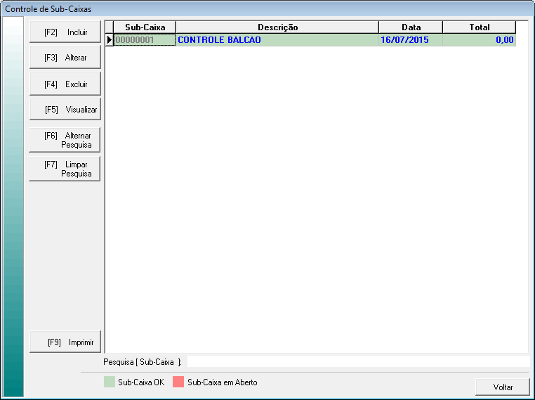The image size is (535, 400).
Task: Click the [F2] Incluir button
Action: 65,32
